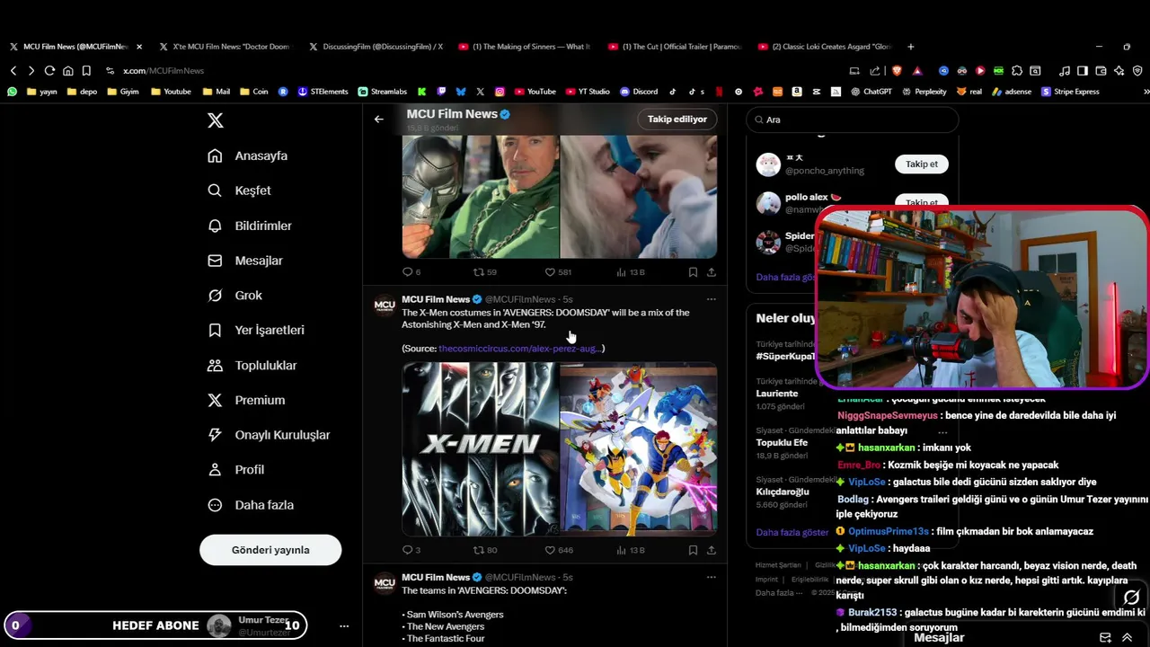This screenshot has height=647, width=1150.
Task: Open the Kılıçdaroğlu trending topic
Action: (783, 492)
